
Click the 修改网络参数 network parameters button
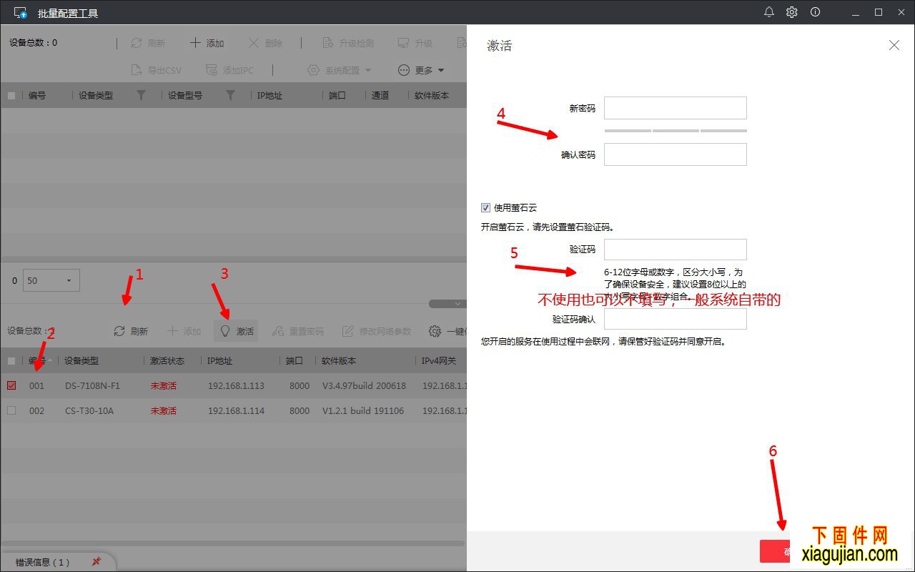[x=377, y=331]
